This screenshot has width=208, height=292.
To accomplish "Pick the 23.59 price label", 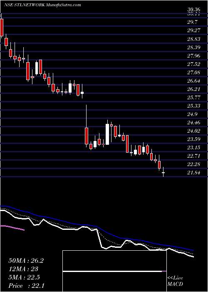I will coord(194,139).
